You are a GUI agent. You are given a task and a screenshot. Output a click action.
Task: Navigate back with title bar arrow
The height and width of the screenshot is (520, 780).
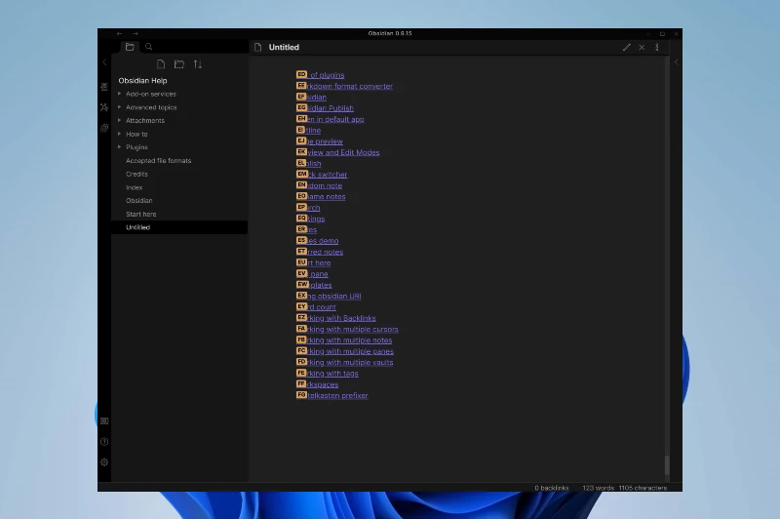click(x=119, y=33)
